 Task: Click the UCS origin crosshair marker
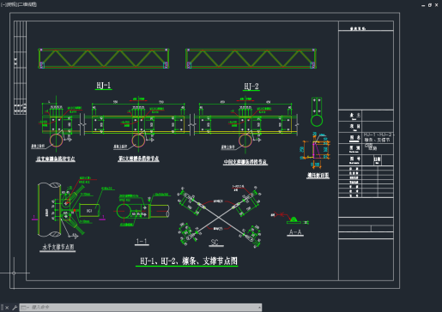coord(14,273)
